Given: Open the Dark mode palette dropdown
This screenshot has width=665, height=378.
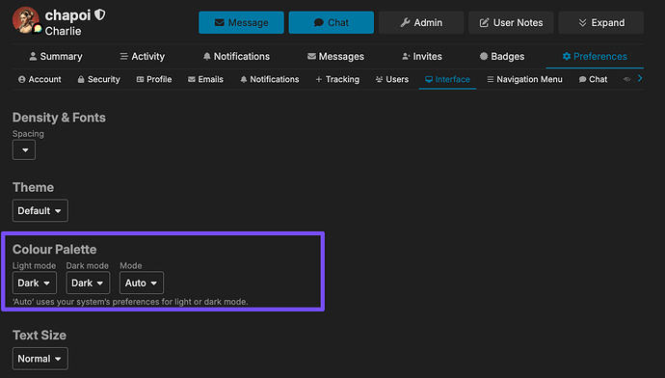Looking at the screenshot, I should tap(88, 283).
